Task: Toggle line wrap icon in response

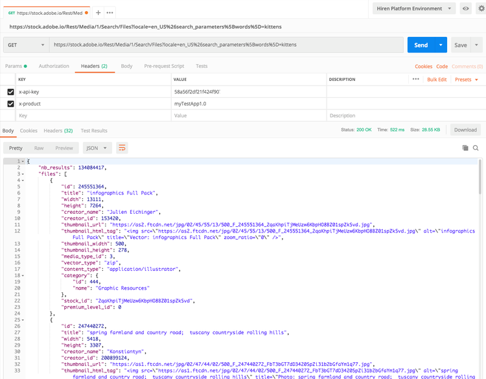Action: [x=122, y=148]
